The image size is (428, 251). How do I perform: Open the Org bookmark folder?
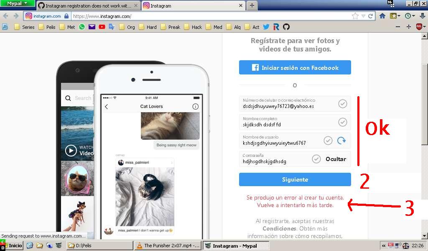point(127,27)
